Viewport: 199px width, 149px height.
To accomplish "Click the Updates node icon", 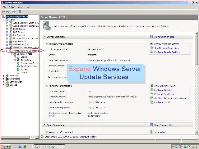I will pyautogui.click(x=18, y=57).
